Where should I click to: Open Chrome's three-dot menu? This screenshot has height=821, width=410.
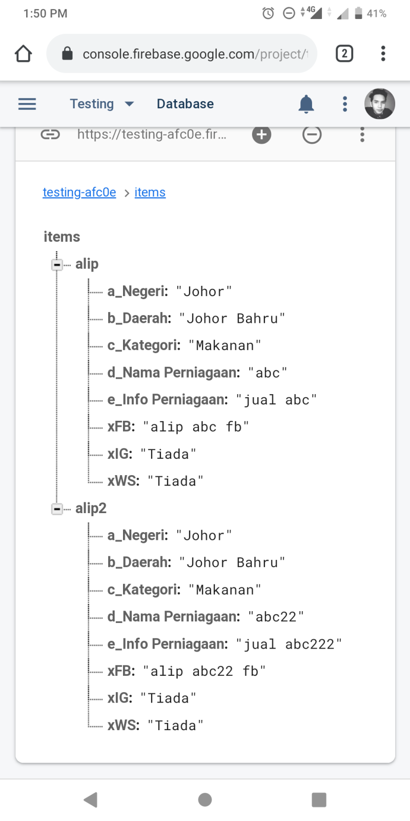point(383,53)
